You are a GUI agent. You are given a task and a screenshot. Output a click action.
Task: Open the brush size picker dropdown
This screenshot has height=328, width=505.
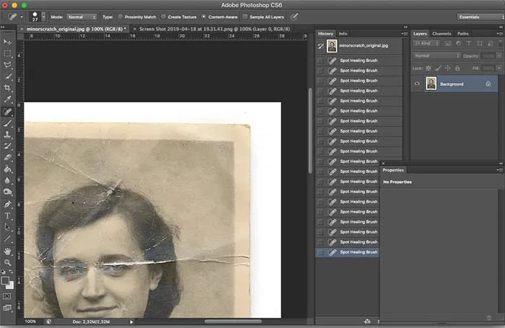click(x=43, y=17)
